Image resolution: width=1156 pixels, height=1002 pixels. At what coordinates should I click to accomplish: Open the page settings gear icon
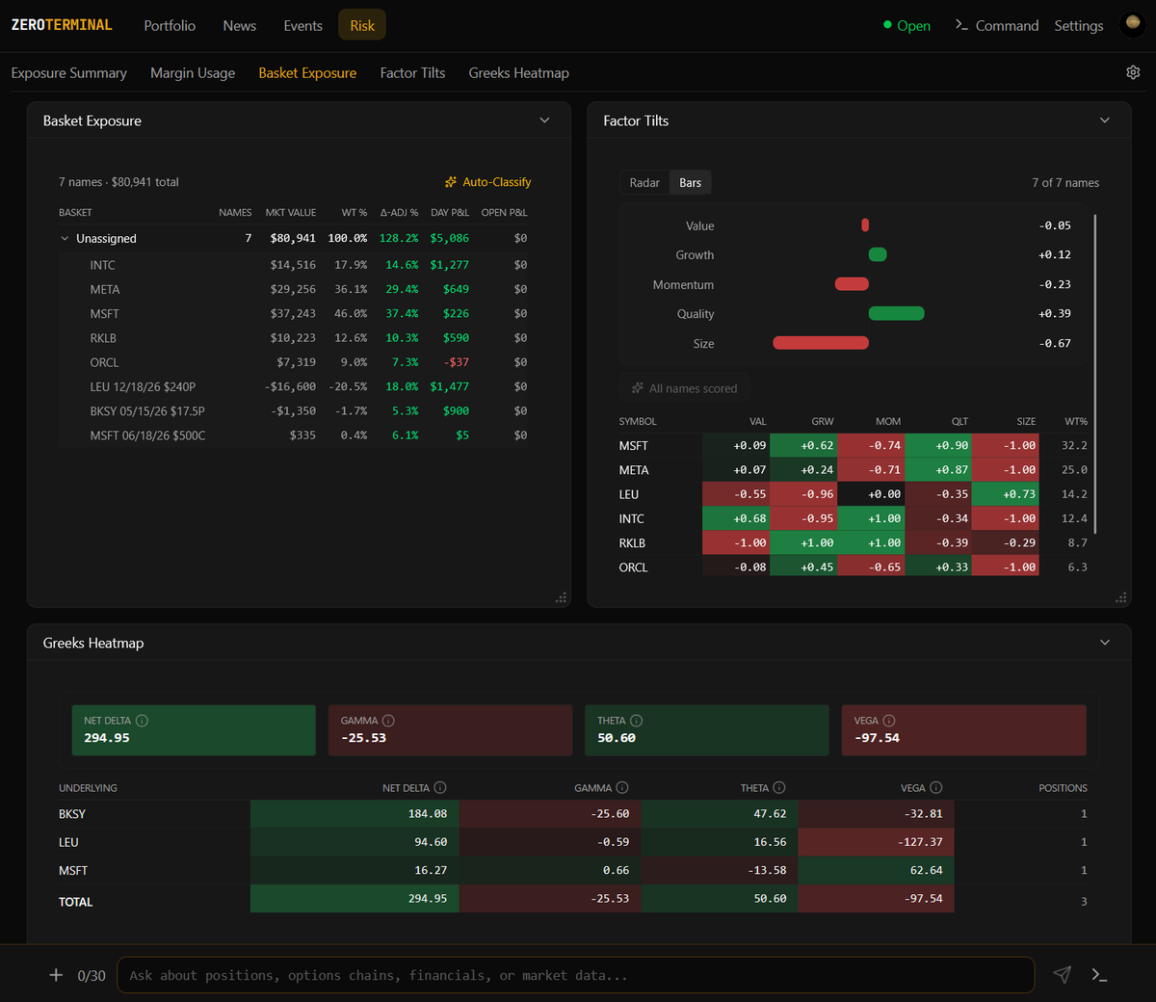[x=1133, y=72]
